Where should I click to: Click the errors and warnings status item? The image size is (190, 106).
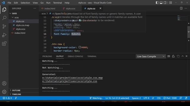coord(7,98)
